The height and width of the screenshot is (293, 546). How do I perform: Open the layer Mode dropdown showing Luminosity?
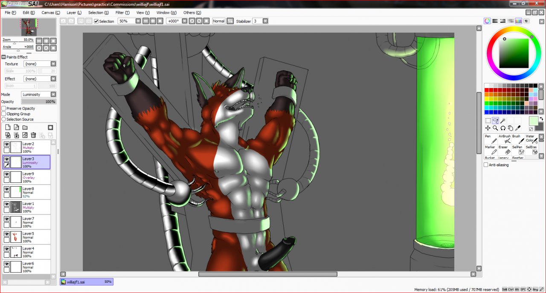point(38,94)
